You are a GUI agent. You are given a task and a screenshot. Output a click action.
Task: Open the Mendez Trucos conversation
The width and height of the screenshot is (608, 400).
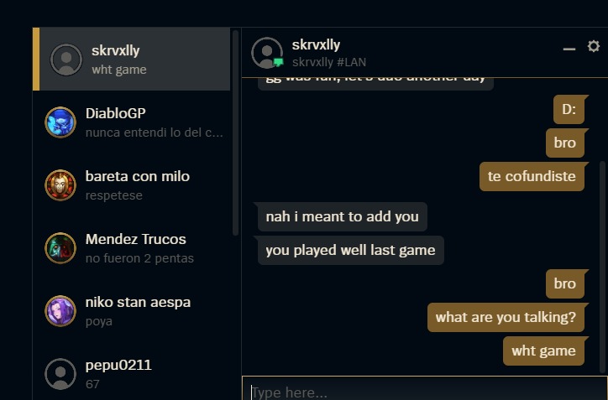(132, 248)
